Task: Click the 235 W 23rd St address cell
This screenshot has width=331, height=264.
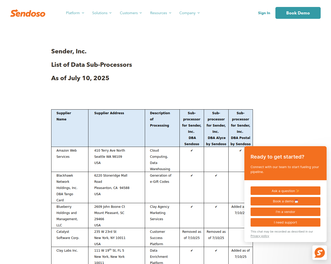Action: (x=117, y=237)
